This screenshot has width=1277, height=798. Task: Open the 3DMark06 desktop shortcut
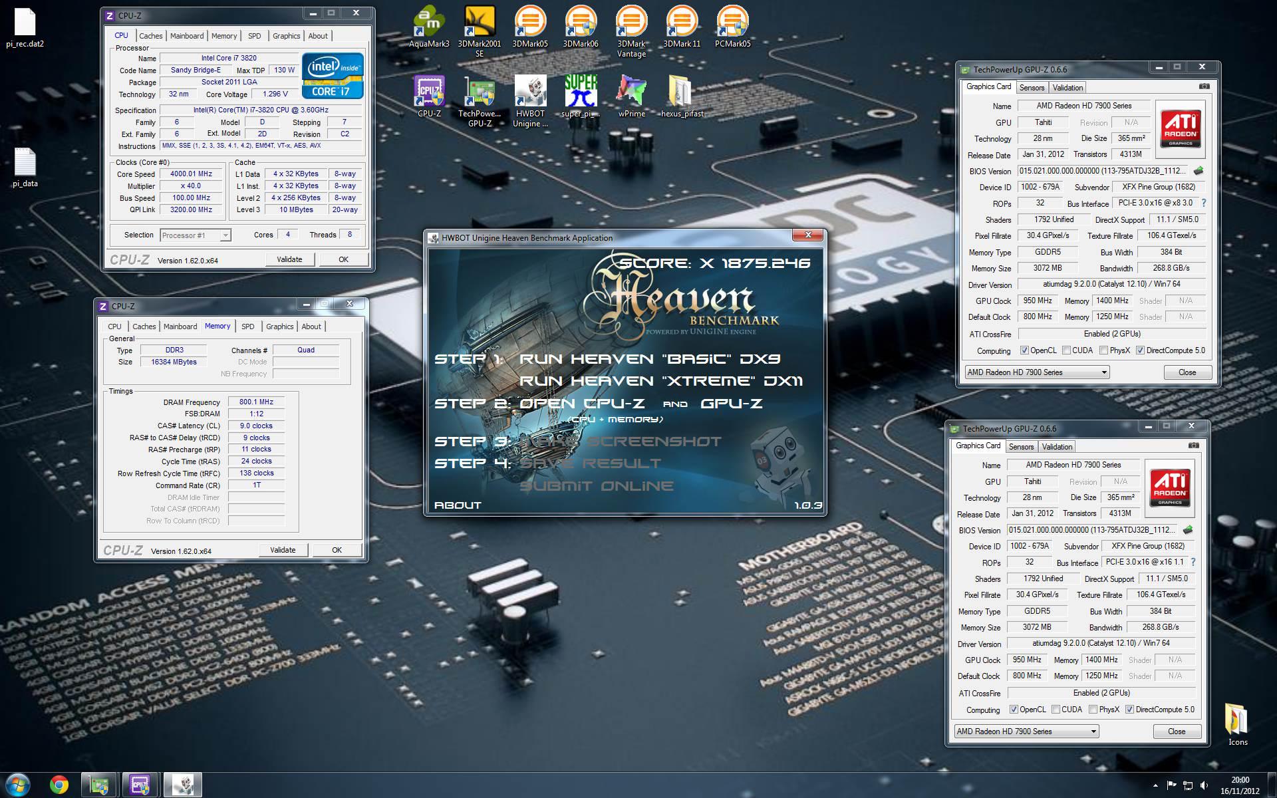tap(581, 27)
